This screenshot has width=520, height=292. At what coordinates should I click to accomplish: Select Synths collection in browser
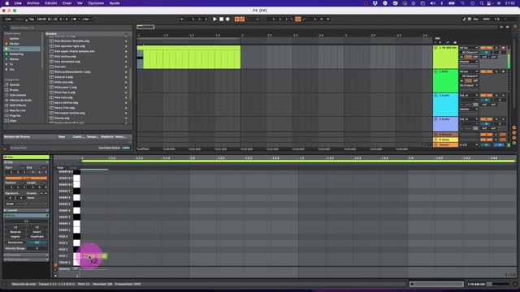[14, 38]
